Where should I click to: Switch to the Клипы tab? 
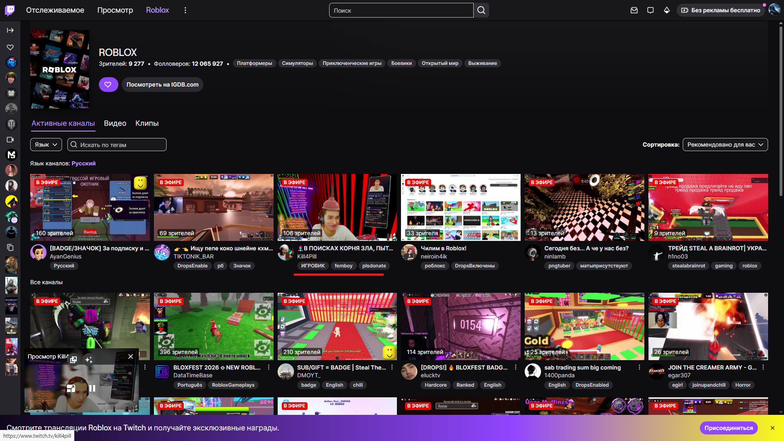pos(147,123)
